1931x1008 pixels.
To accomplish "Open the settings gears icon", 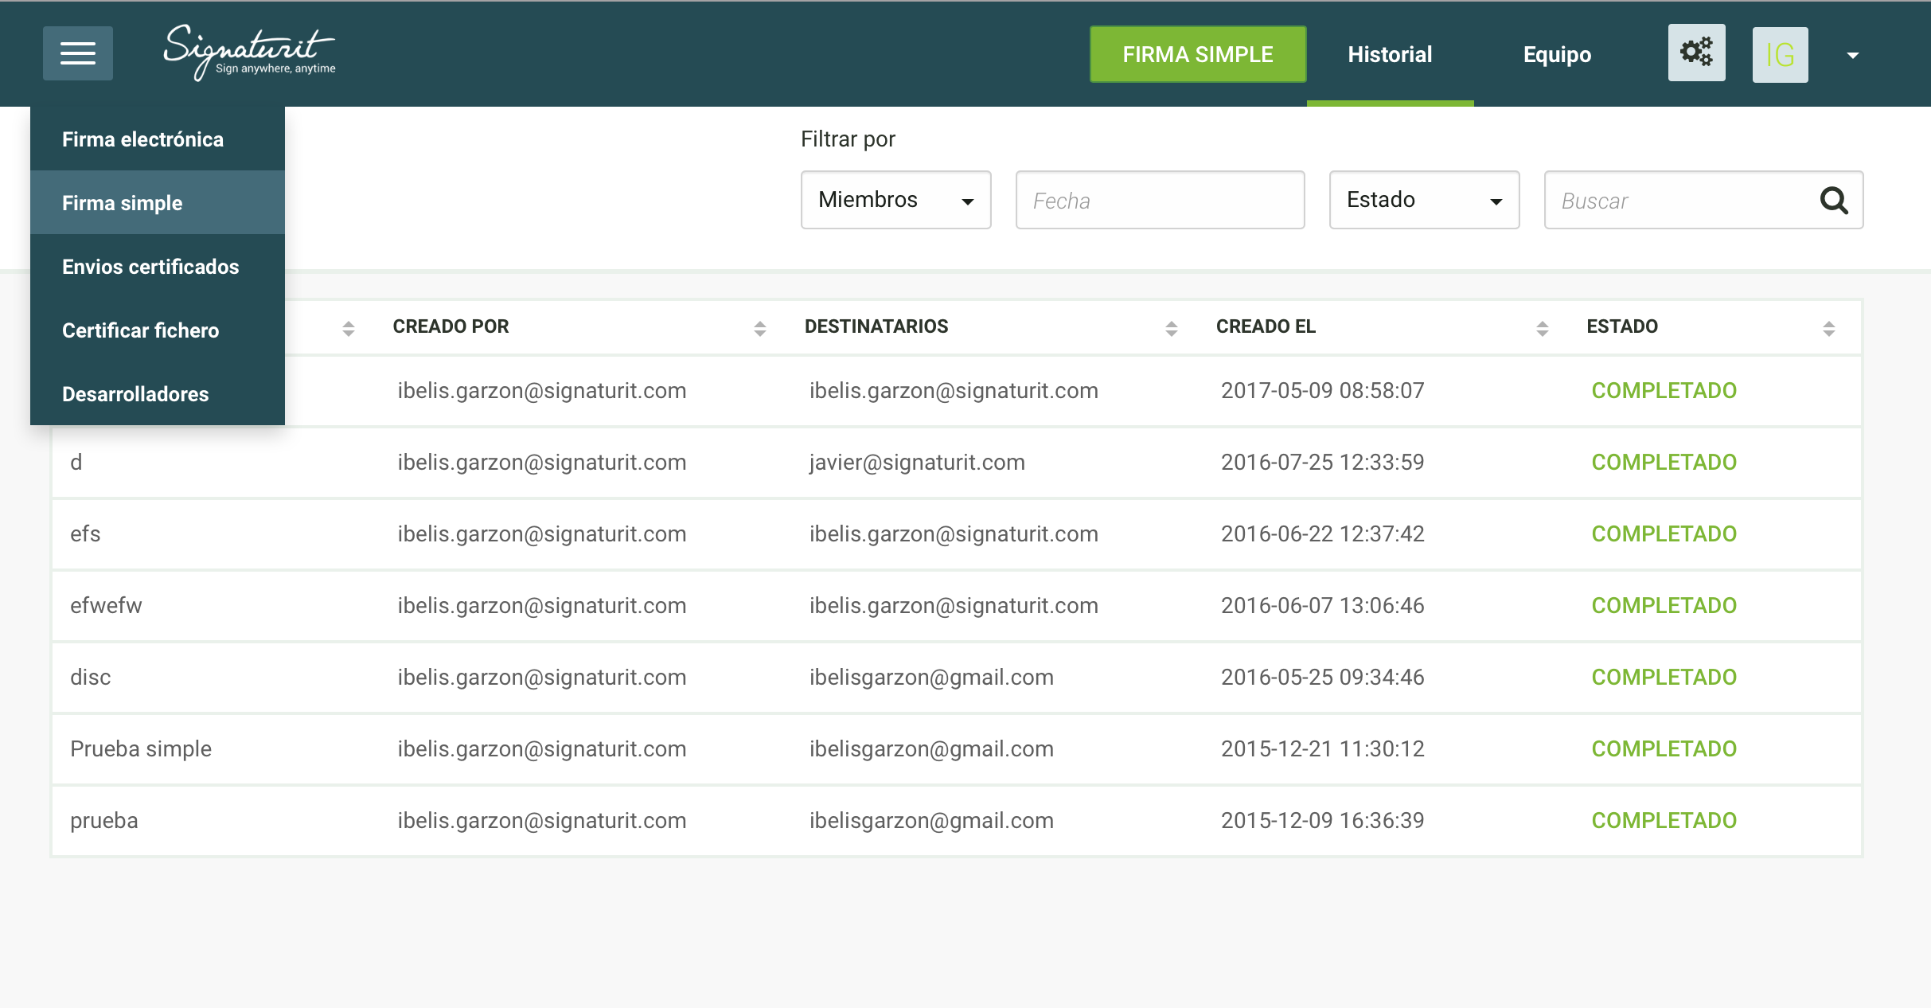I will pyautogui.click(x=1696, y=53).
